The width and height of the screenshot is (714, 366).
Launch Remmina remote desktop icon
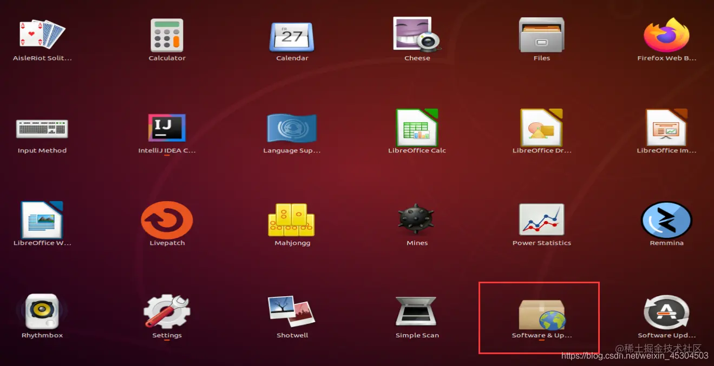(666, 220)
